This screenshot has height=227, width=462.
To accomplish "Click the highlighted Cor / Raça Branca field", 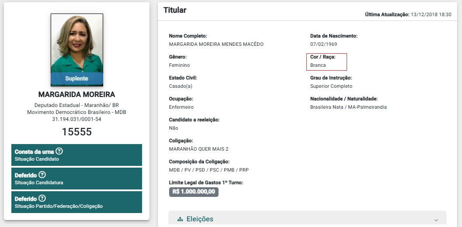I will pyautogui.click(x=327, y=62).
